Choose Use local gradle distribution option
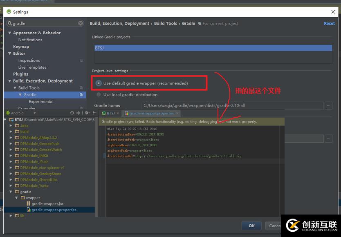Screen dimensions: 341x237 pos(98,94)
